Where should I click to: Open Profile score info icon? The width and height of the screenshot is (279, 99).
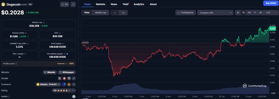pos(16,64)
